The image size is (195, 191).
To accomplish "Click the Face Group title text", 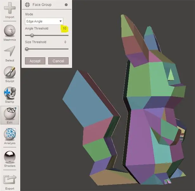I will tap(42, 5).
